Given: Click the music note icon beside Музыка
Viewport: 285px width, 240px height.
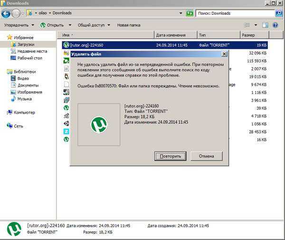Looking at the screenshot, I should [x=13, y=99].
